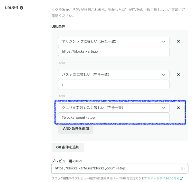Focus the https://blocks.karte.io origin input field
Screen dimensions: 193x182
tap(114, 51)
